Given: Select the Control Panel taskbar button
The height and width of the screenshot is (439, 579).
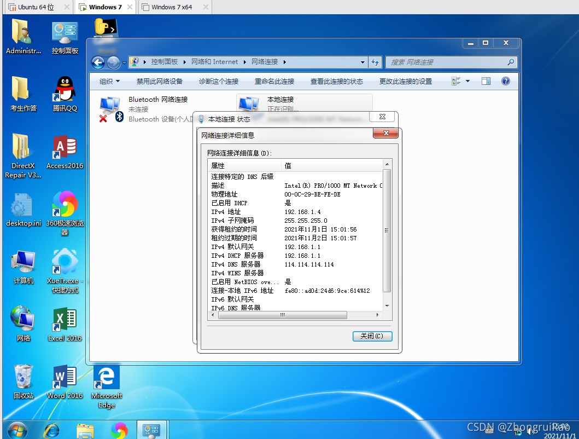Looking at the screenshot, I should point(151,430).
